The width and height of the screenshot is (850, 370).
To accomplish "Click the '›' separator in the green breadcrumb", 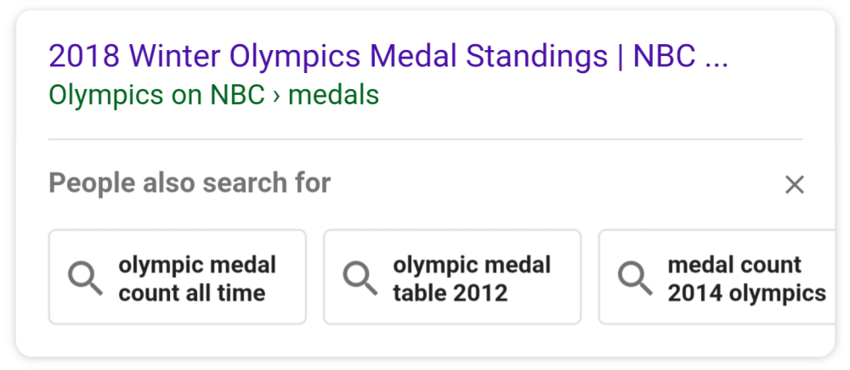I will click(x=277, y=95).
